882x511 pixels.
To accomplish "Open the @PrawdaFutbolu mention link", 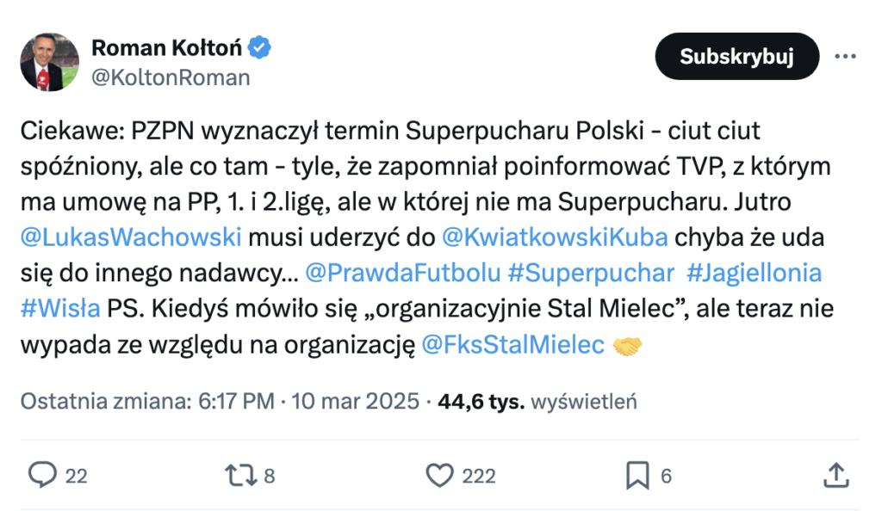I will [402, 273].
